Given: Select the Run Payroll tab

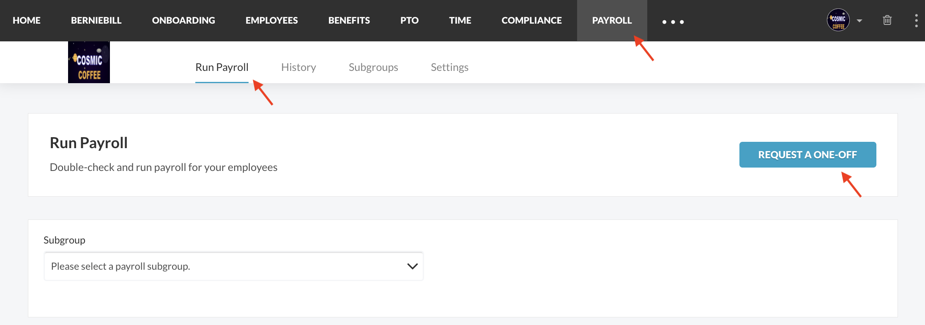Looking at the screenshot, I should 222,67.
